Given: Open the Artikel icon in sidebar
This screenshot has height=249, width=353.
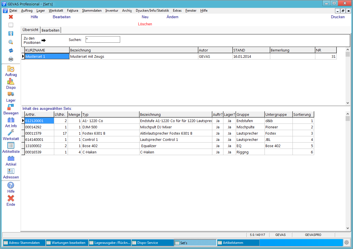Looking at the screenshot, I should tap(11, 159).
